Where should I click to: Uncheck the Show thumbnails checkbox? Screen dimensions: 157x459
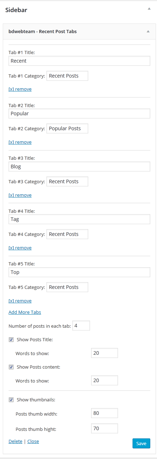(x=11, y=400)
